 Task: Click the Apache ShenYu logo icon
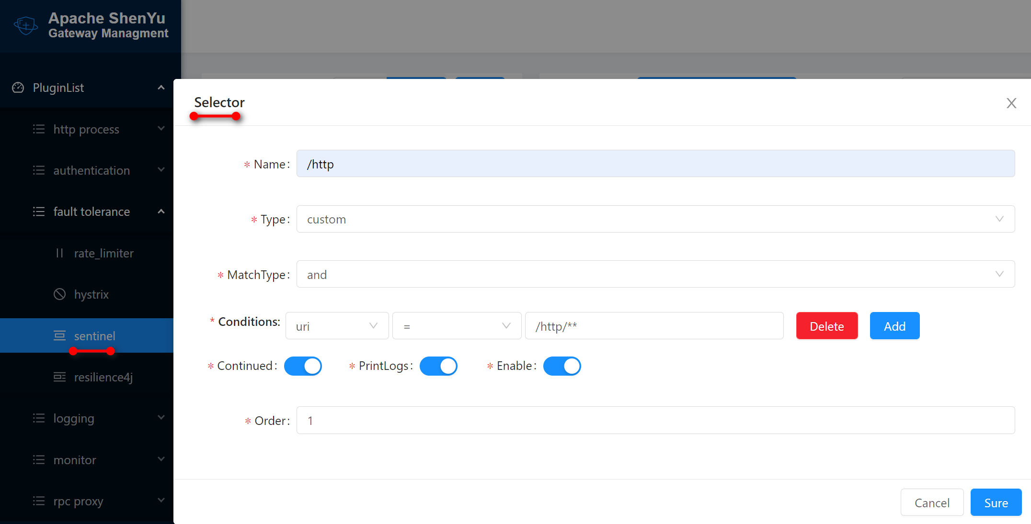click(x=26, y=25)
